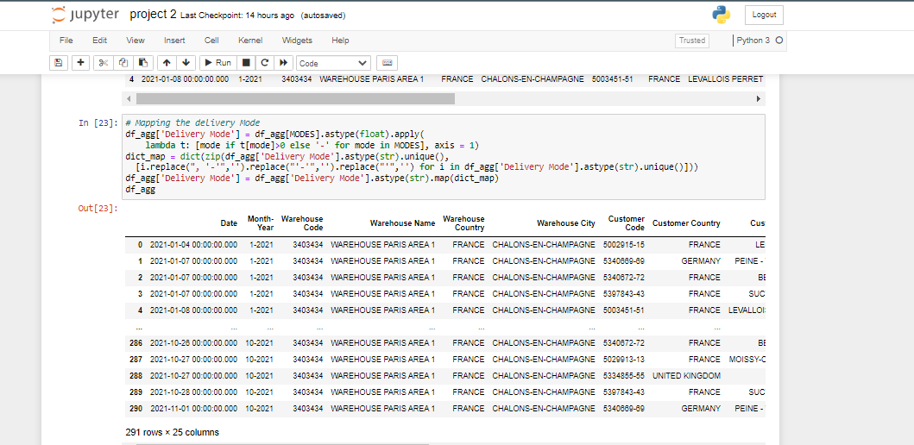914x445 pixels.
Task: Click the Warehouse Country column header
Action: 463,223
